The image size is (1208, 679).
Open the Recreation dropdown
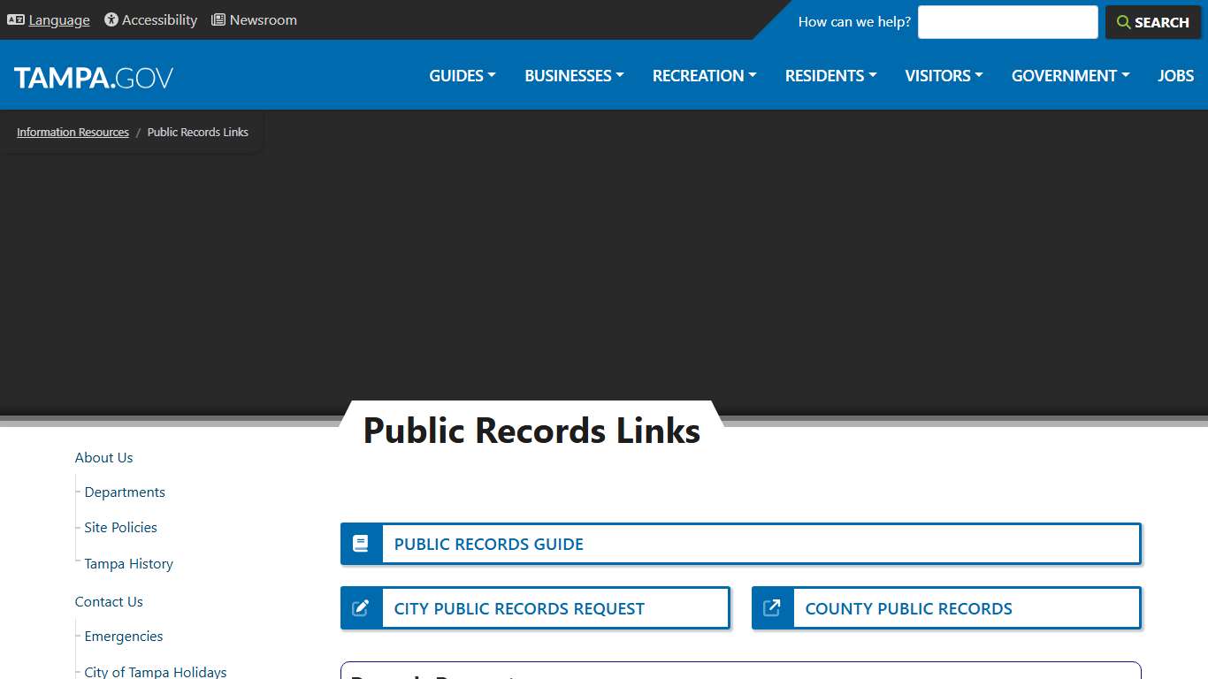[703, 76]
